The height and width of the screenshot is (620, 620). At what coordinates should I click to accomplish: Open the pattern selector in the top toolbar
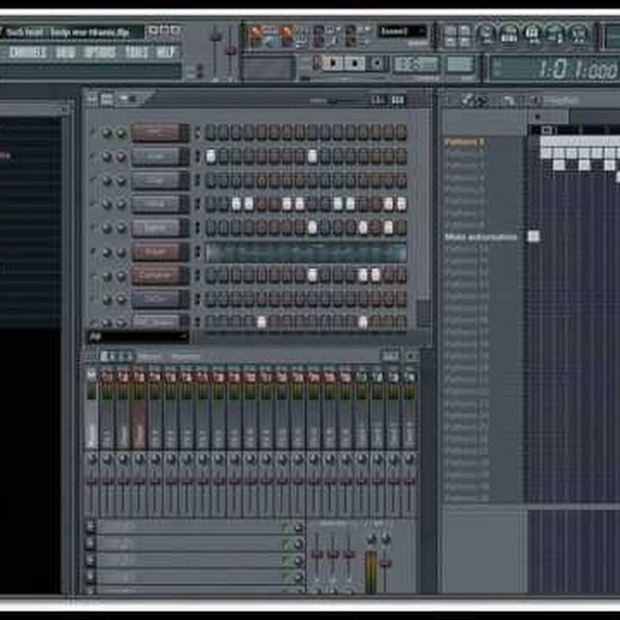pos(402,32)
